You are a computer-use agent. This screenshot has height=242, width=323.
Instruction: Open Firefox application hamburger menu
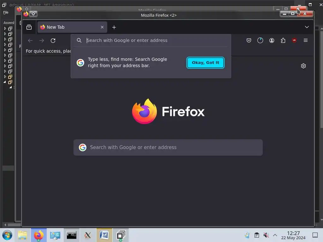click(x=305, y=40)
